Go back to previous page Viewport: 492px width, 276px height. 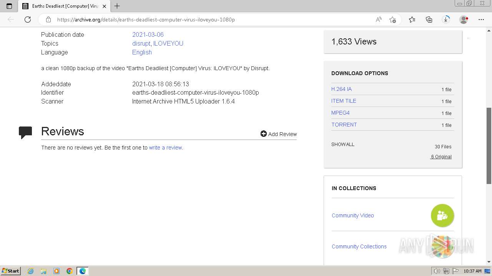click(x=11, y=20)
